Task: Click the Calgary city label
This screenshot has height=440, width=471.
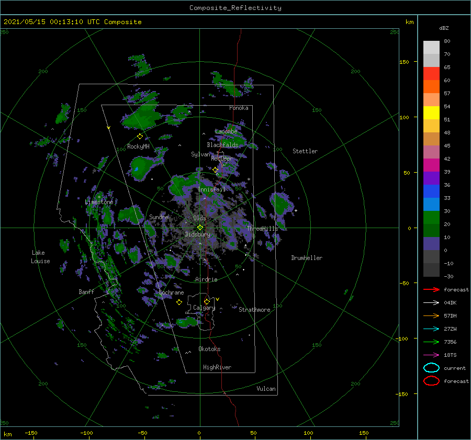Action: point(204,308)
